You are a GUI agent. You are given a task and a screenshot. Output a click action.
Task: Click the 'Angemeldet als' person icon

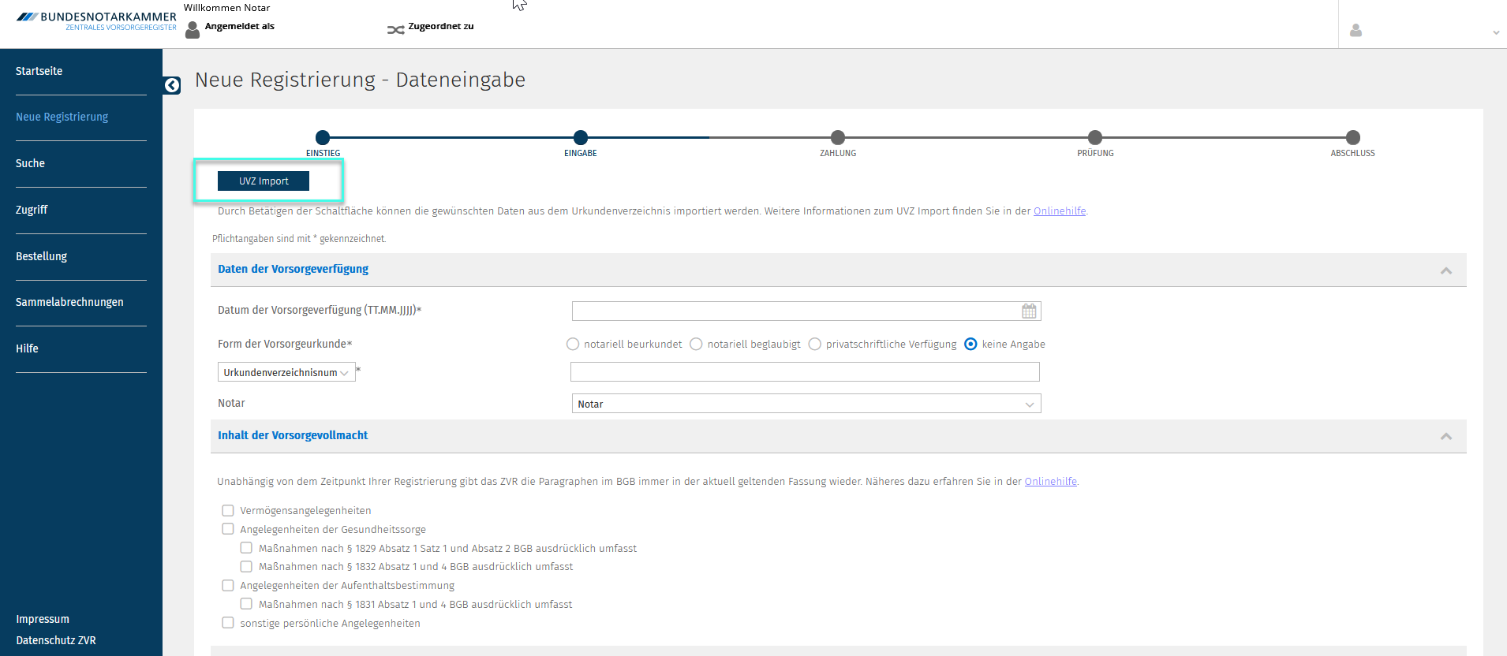(193, 30)
